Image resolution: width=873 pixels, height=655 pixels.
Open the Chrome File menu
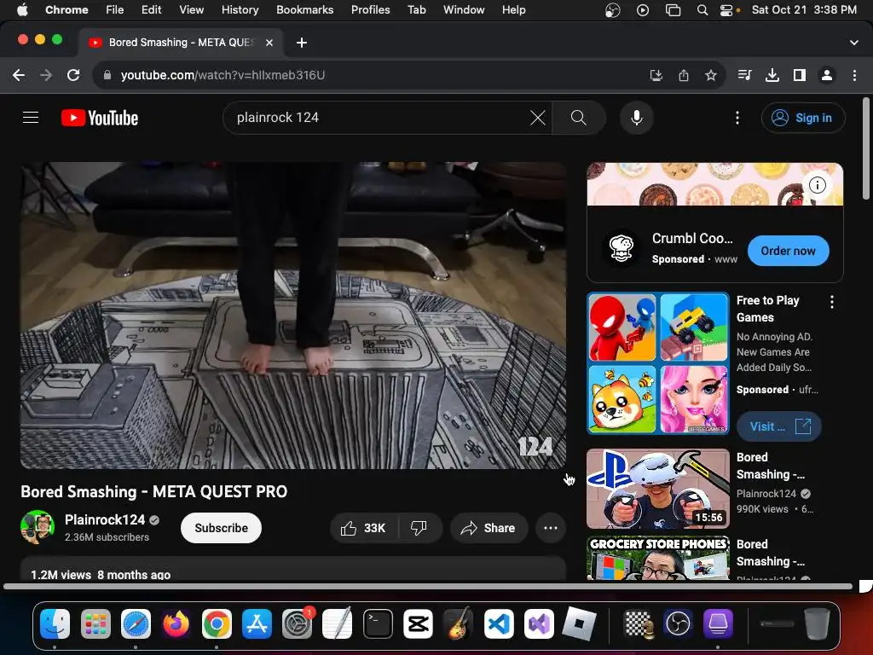click(x=115, y=9)
